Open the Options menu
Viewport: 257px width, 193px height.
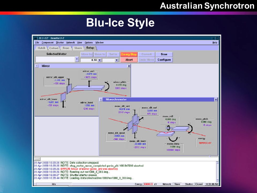point(89,43)
